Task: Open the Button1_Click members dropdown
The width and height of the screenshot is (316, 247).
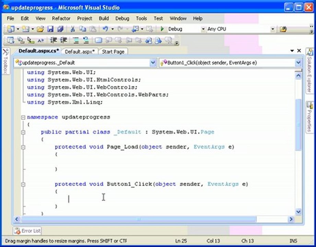Action: pos(298,63)
